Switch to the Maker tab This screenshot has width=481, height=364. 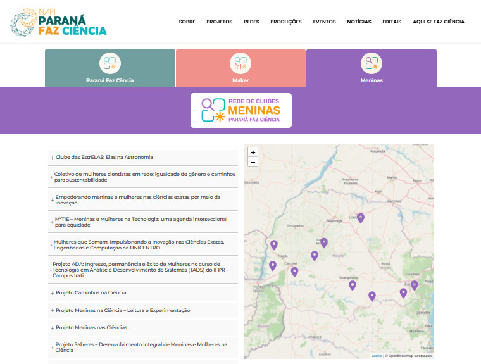[x=240, y=68]
